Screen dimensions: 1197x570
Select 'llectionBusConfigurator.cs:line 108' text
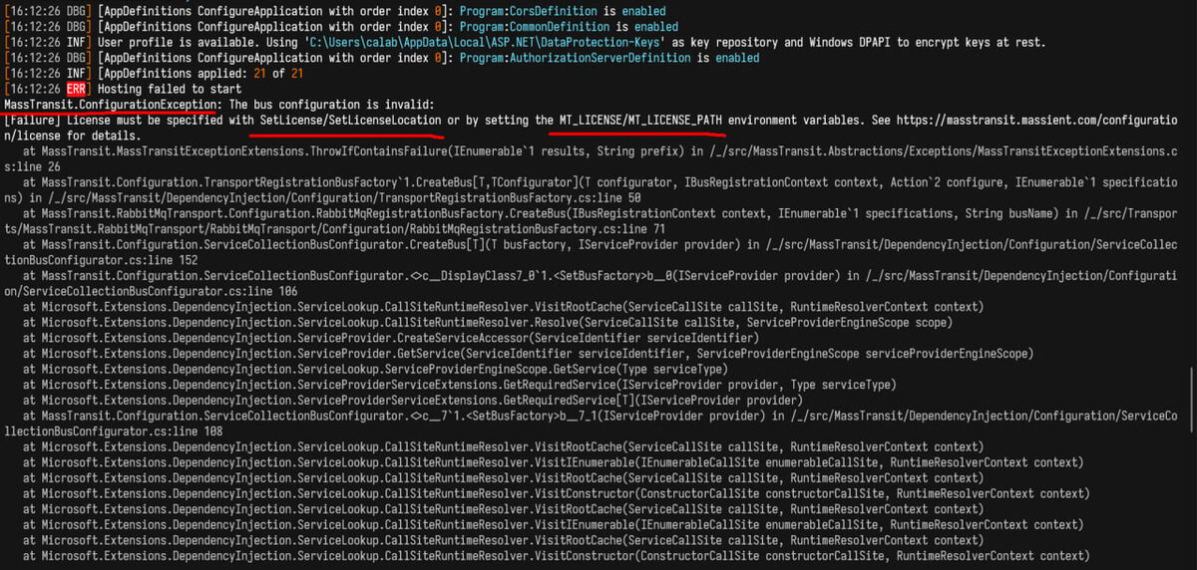pyautogui.click(x=114, y=430)
